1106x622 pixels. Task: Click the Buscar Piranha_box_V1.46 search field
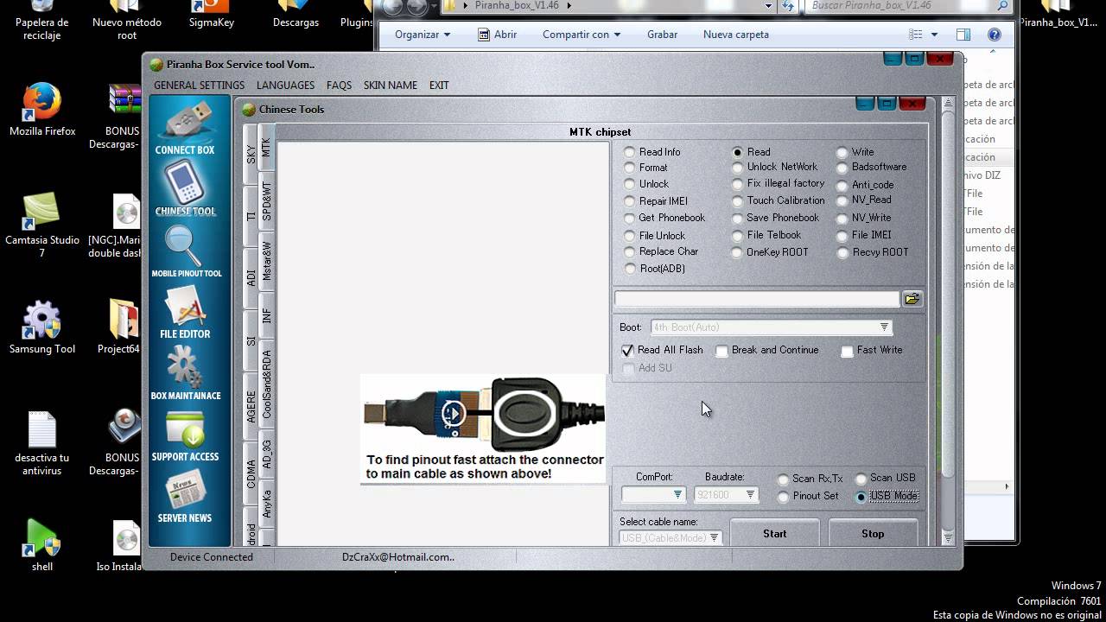909,6
